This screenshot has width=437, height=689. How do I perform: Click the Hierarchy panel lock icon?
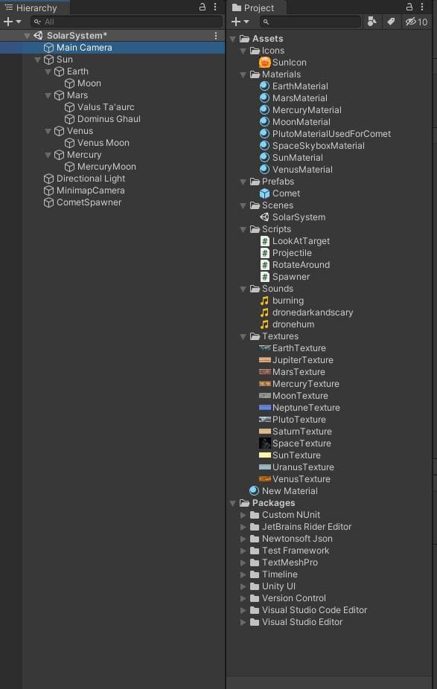coord(202,7)
